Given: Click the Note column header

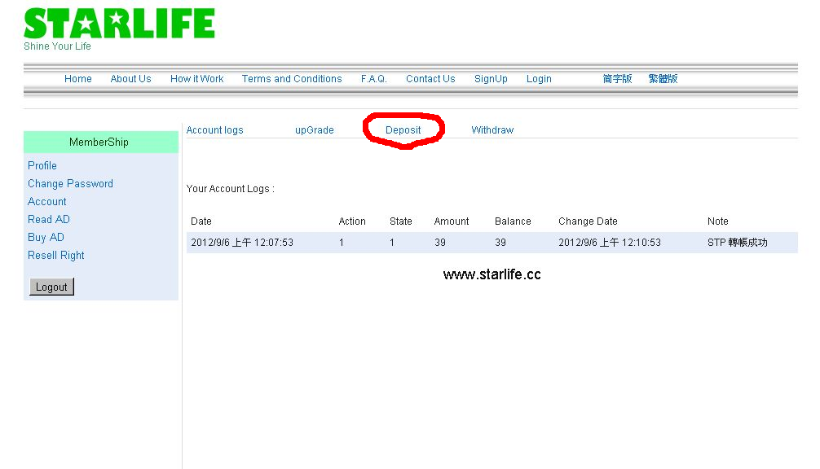Looking at the screenshot, I should tap(718, 221).
